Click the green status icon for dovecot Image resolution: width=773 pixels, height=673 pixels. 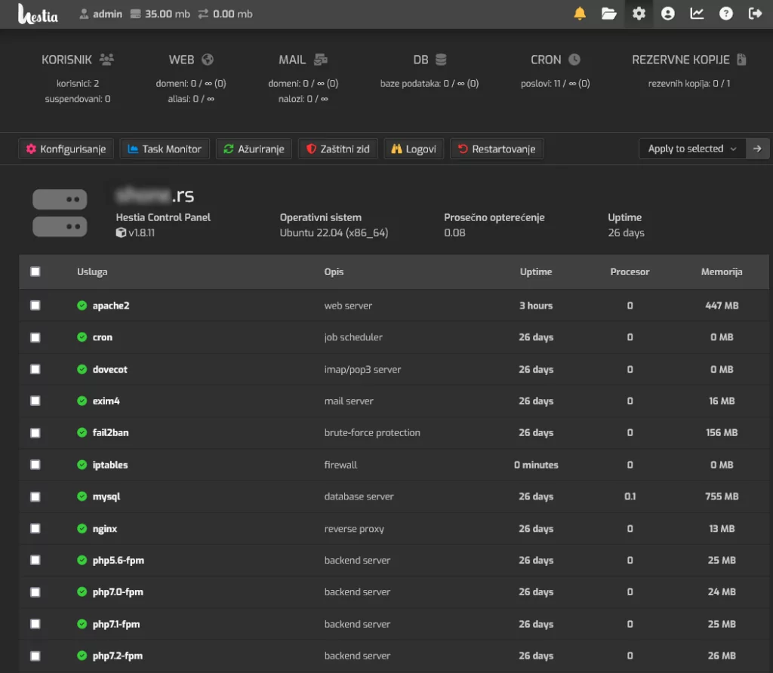pos(82,369)
